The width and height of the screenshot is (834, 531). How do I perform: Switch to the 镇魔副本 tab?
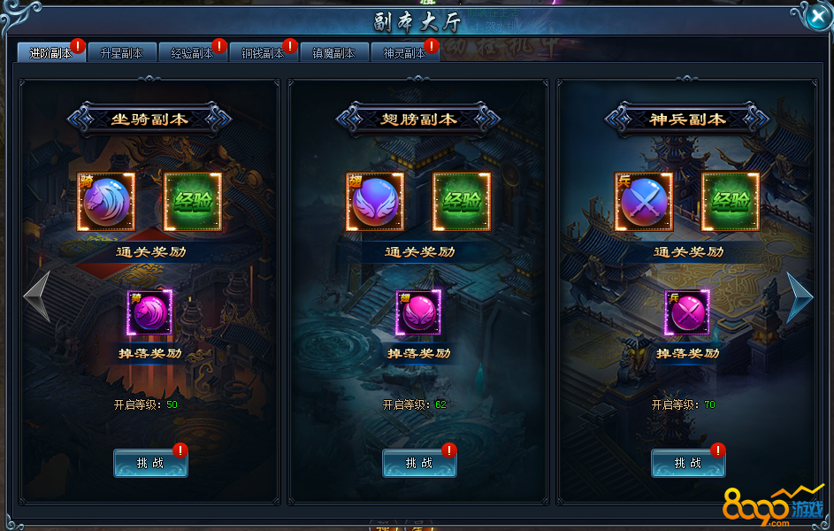[334, 53]
